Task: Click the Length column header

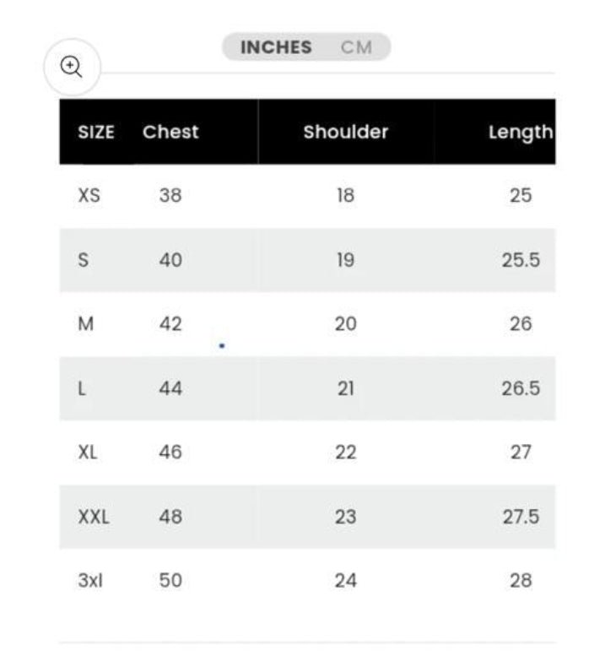Action: point(520,132)
